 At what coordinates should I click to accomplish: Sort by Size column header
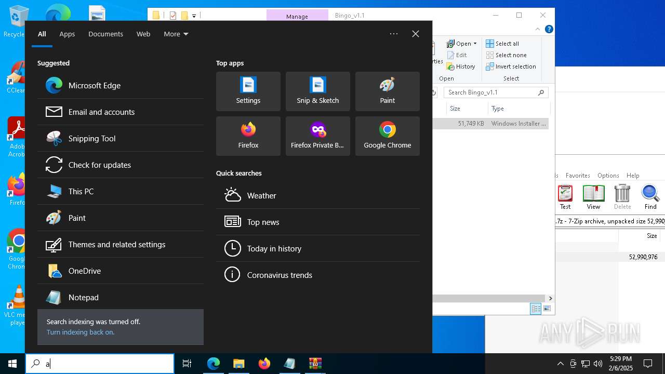[467, 109]
